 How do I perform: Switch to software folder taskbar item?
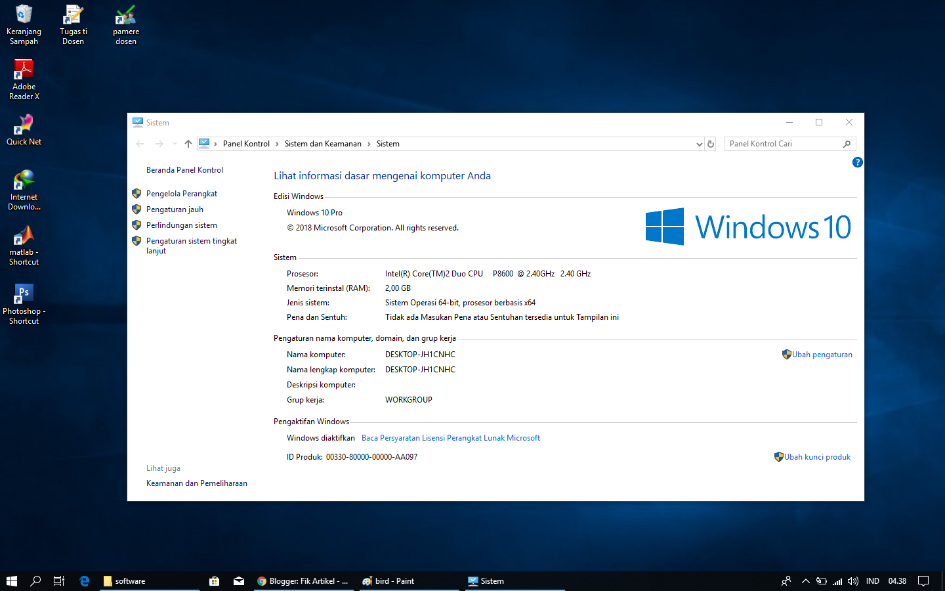pyautogui.click(x=150, y=581)
